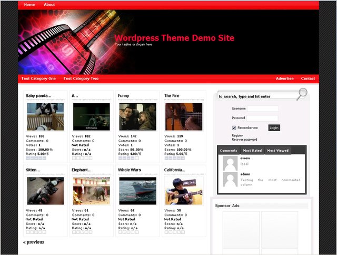This screenshot has width=337, height=255.
Task: Open the Whale Wars video thumbnail
Action: (138, 191)
